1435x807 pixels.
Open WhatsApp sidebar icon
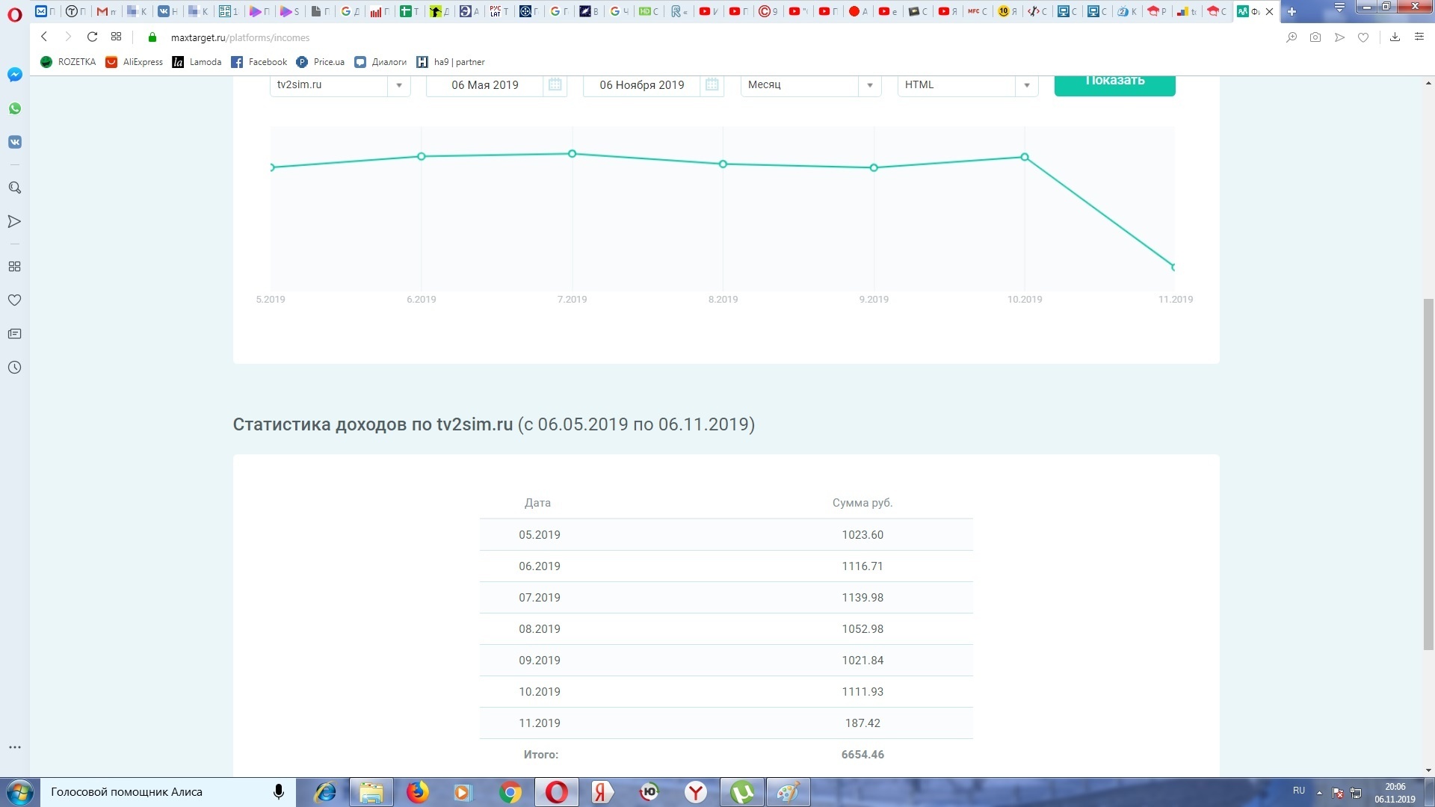pyautogui.click(x=15, y=108)
